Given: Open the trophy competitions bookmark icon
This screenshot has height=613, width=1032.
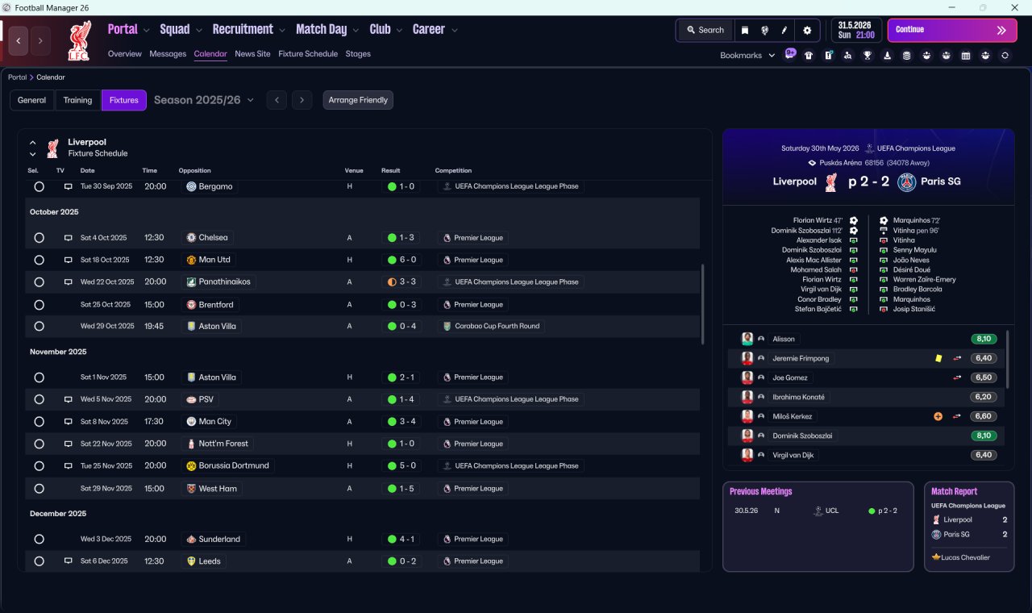Looking at the screenshot, I should (x=868, y=56).
